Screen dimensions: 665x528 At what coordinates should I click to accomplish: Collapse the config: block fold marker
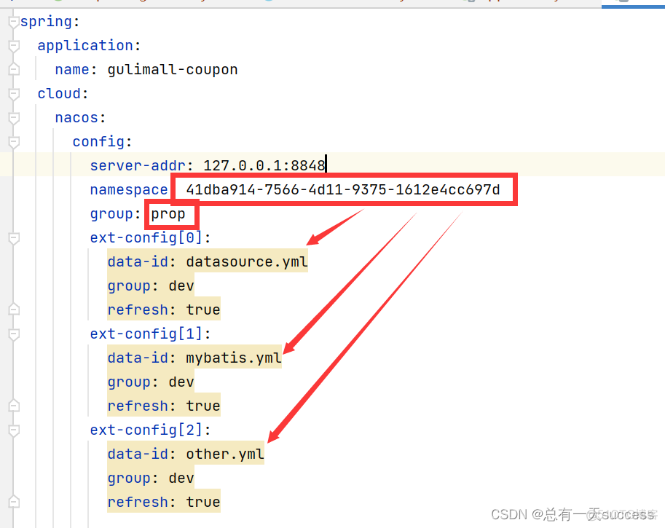[14, 141]
